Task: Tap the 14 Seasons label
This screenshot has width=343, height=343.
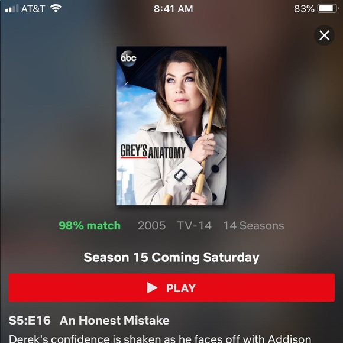Action: coord(254,225)
